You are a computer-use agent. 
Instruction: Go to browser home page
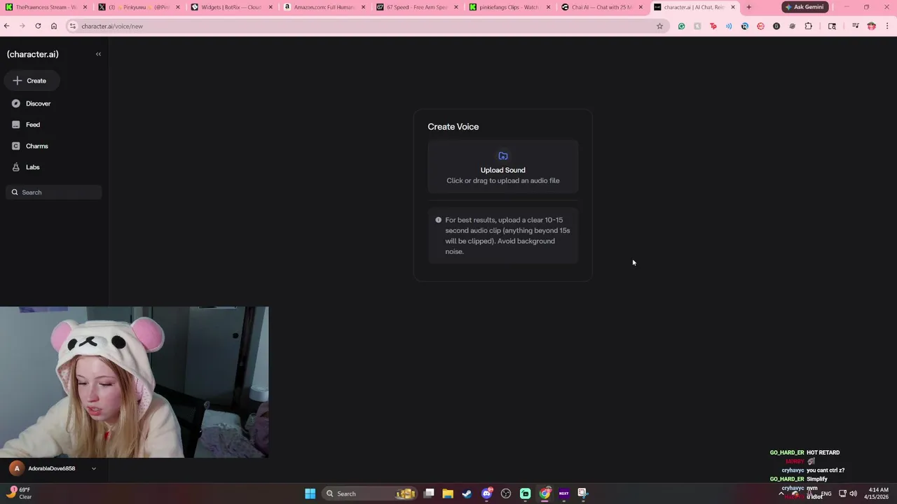coord(54,26)
